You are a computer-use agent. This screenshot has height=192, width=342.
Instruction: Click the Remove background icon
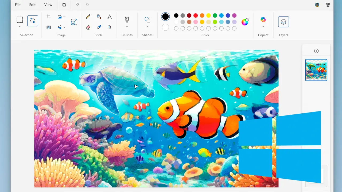pos(49,27)
